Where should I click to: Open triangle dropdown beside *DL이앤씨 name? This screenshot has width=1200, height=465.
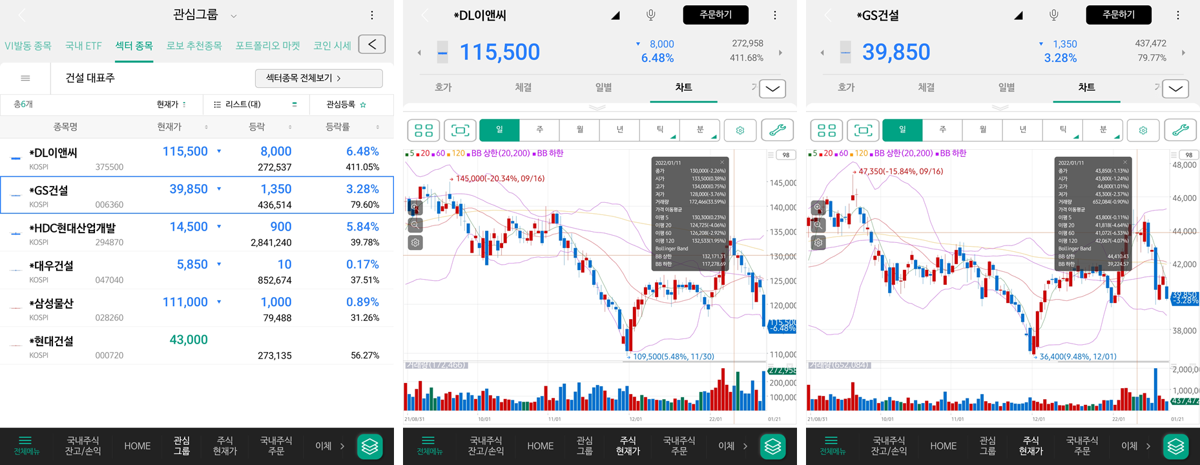pyautogui.click(x=616, y=15)
